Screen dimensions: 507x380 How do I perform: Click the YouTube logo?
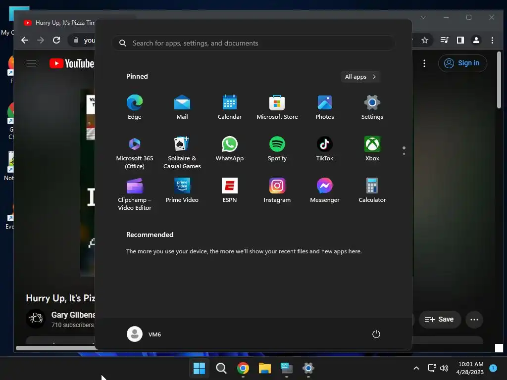coord(72,63)
